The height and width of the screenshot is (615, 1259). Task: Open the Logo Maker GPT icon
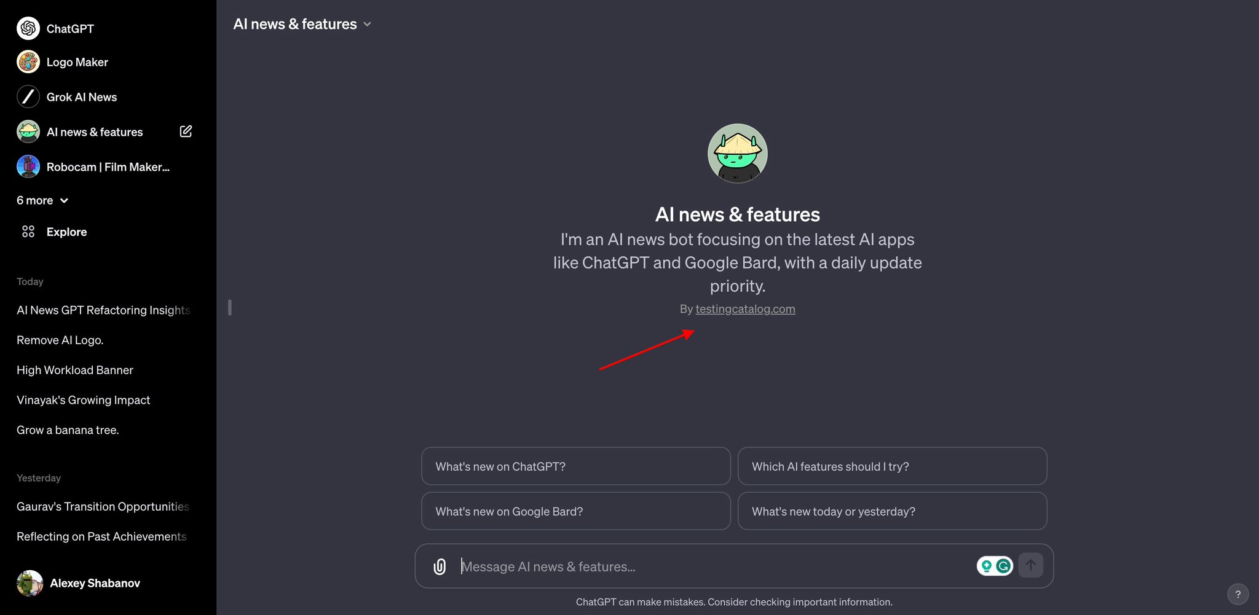pyautogui.click(x=28, y=62)
